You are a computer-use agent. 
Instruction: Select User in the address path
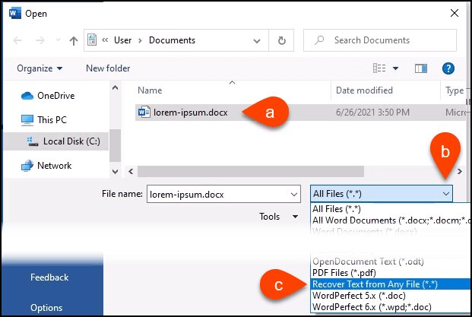pyautogui.click(x=123, y=40)
